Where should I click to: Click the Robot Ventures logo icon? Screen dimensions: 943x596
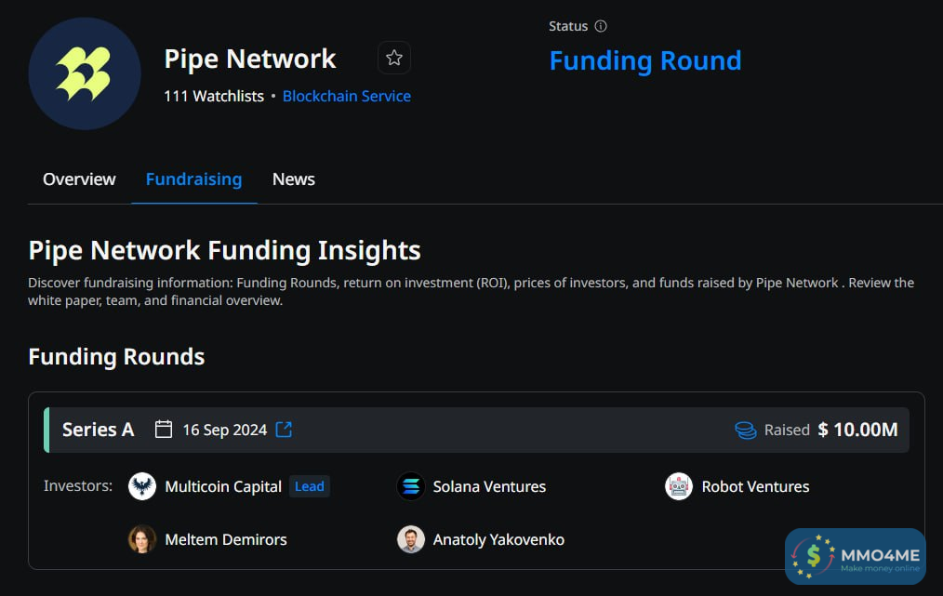(x=679, y=486)
